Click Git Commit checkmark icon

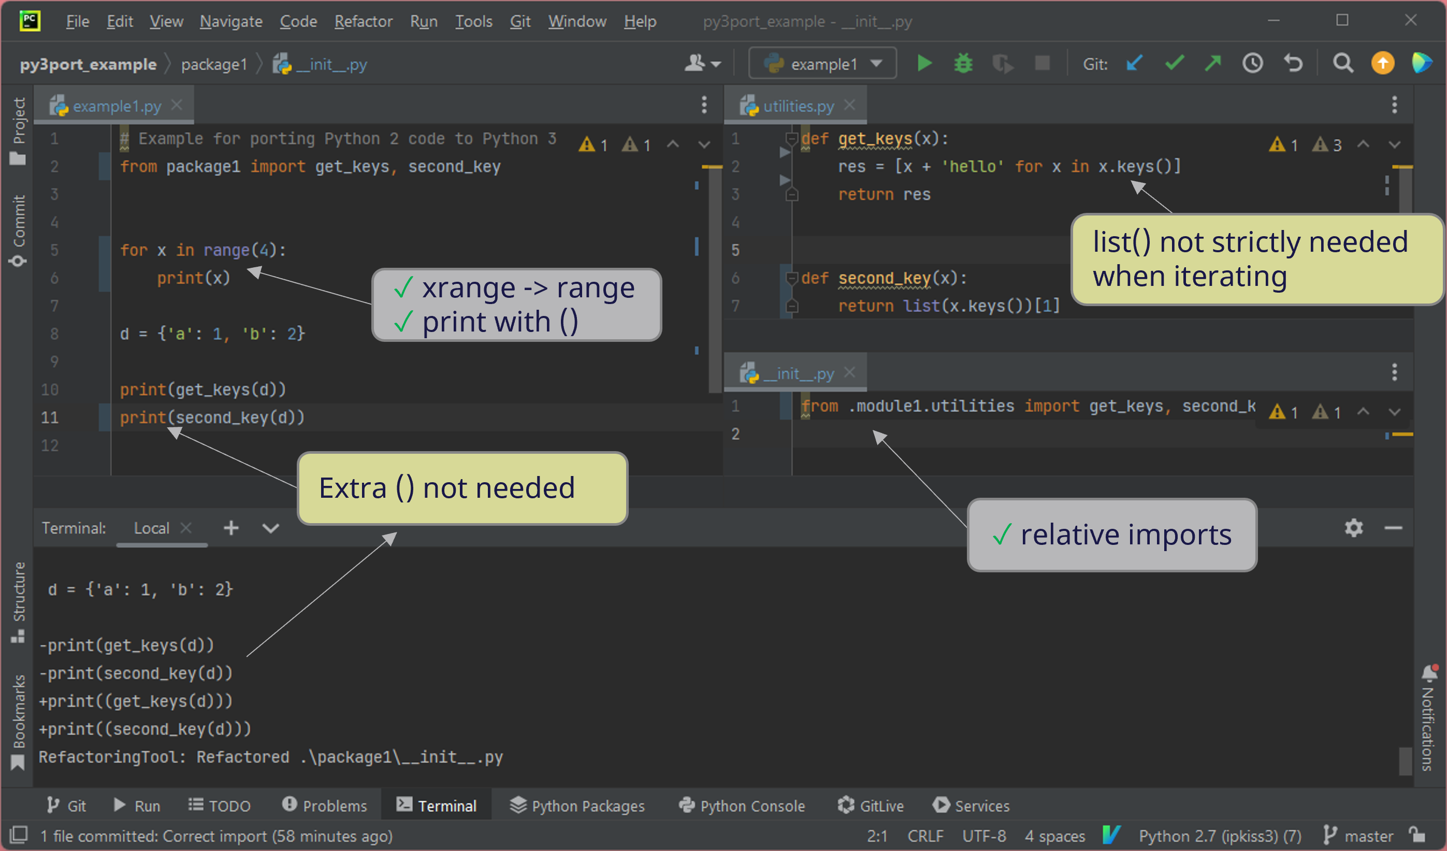[x=1174, y=63]
